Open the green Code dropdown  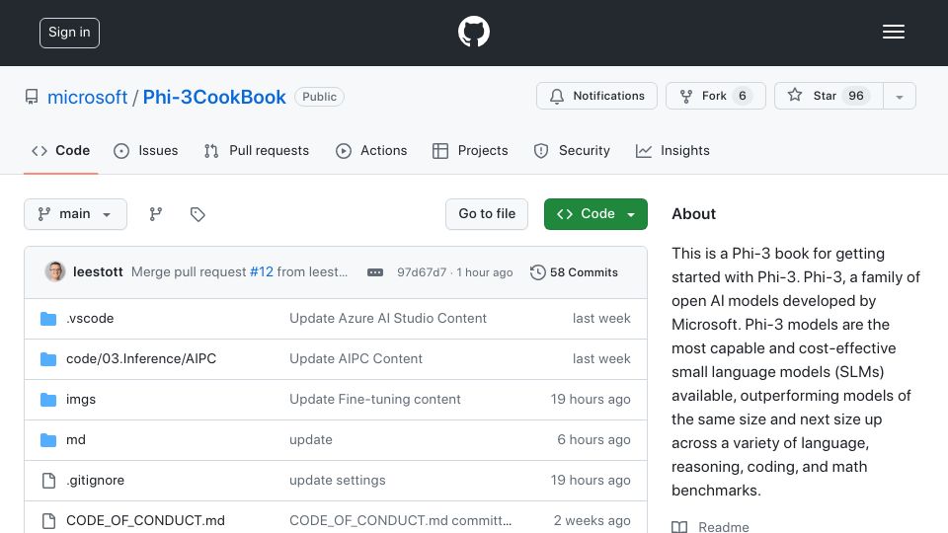tap(595, 214)
